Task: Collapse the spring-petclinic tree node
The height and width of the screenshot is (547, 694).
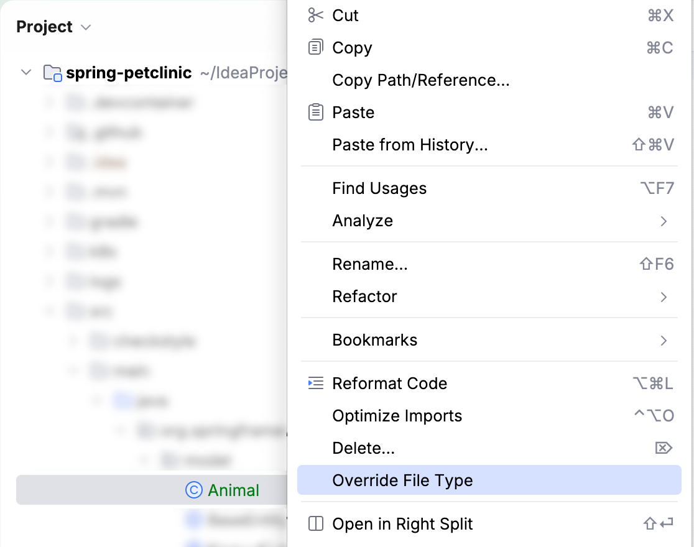Action: pos(26,72)
